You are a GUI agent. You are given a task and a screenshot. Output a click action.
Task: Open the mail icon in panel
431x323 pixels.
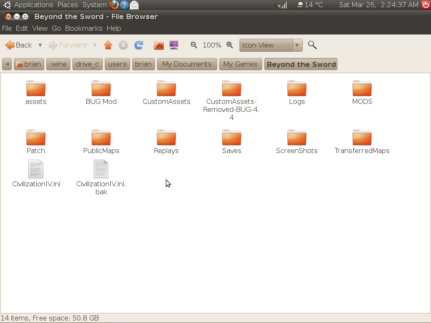[134, 5]
